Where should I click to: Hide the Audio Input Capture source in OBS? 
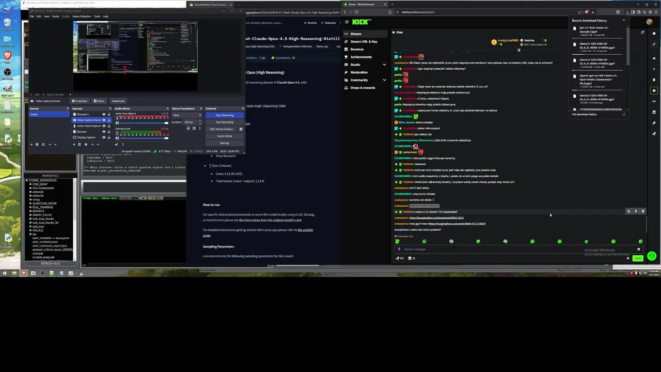pyautogui.click(x=104, y=126)
